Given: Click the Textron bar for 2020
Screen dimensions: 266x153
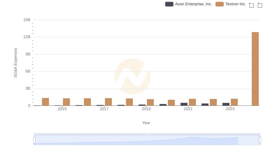Looking at the screenshot, I should [x=171, y=103].
